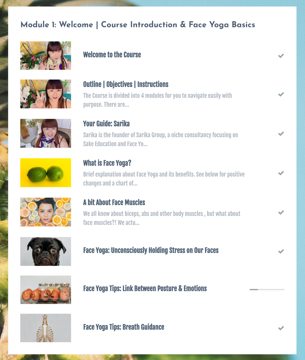Open the Welcome to the Course lesson

pos(112,55)
